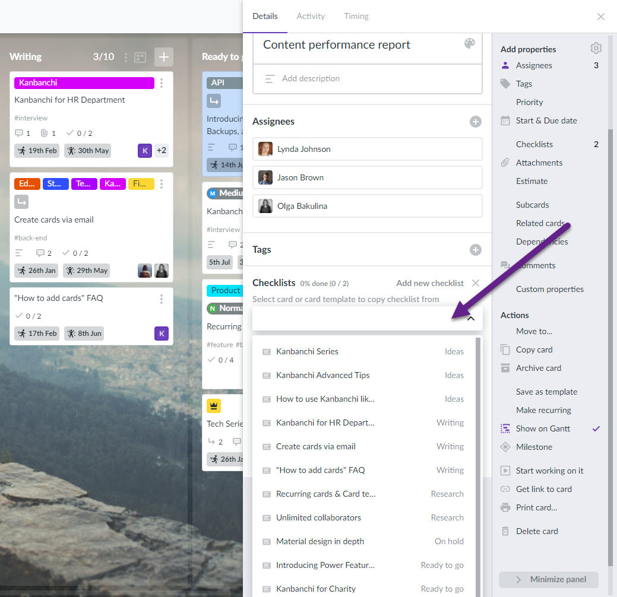This screenshot has width=617, height=597.
Task: Open the Writing list three-dot menu
Action: point(126,58)
